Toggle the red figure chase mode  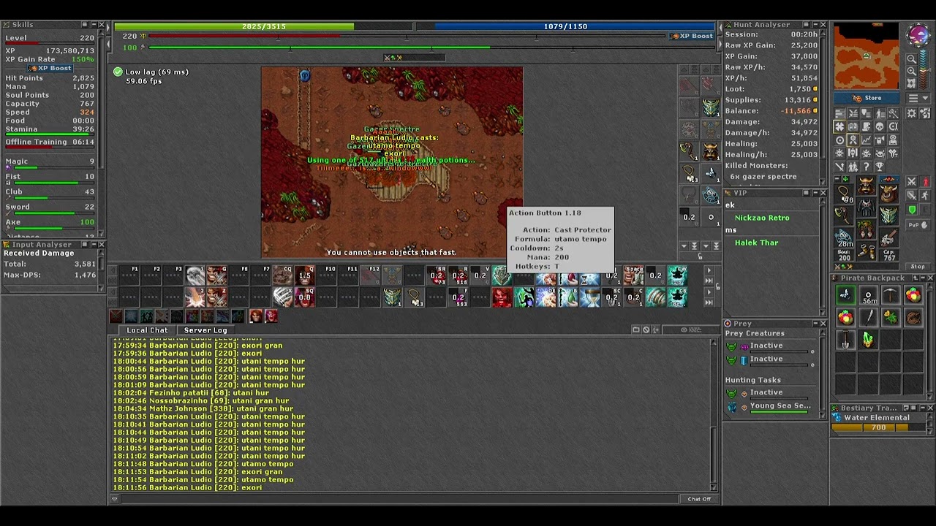coord(924,182)
